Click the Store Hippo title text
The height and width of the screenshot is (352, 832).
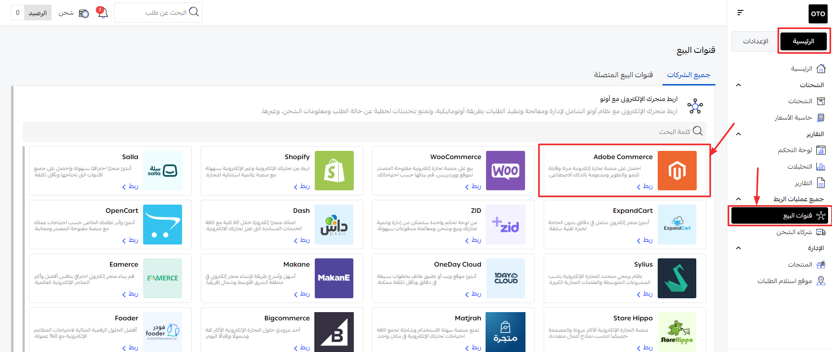click(x=633, y=318)
